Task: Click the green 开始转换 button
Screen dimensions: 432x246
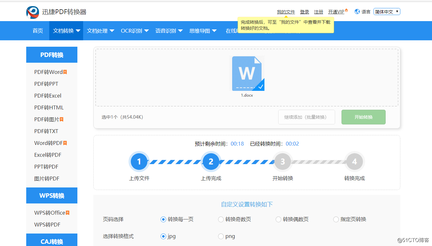Action: click(x=364, y=117)
